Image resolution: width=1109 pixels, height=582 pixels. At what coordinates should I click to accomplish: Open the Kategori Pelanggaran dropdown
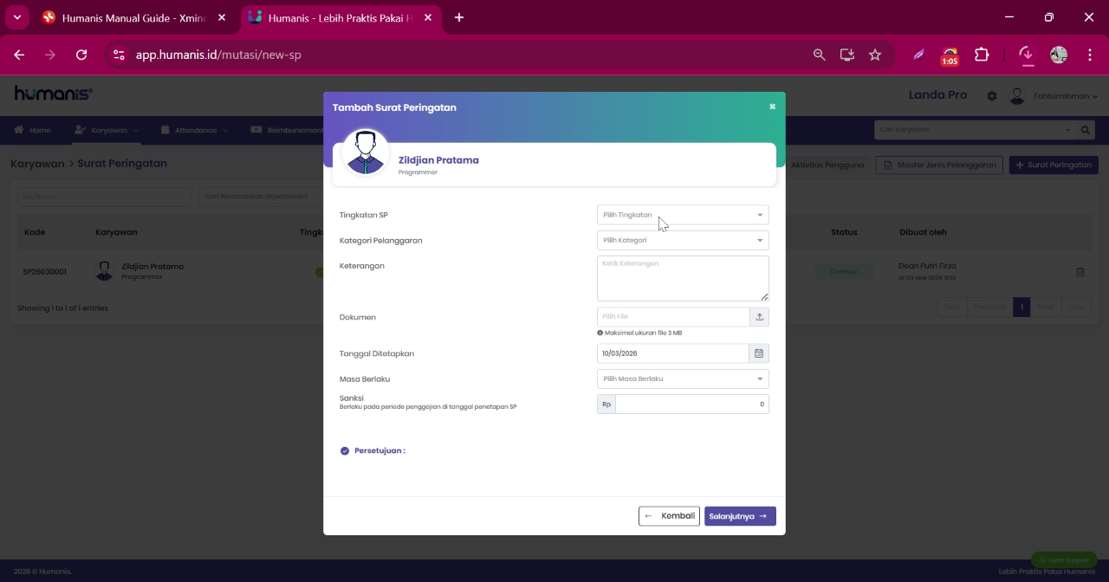[683, 240]
